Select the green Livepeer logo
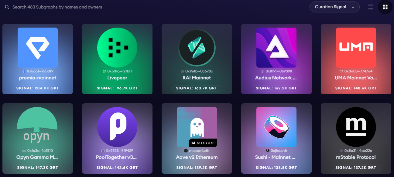394x177 pixels. (x=117, y=48)
